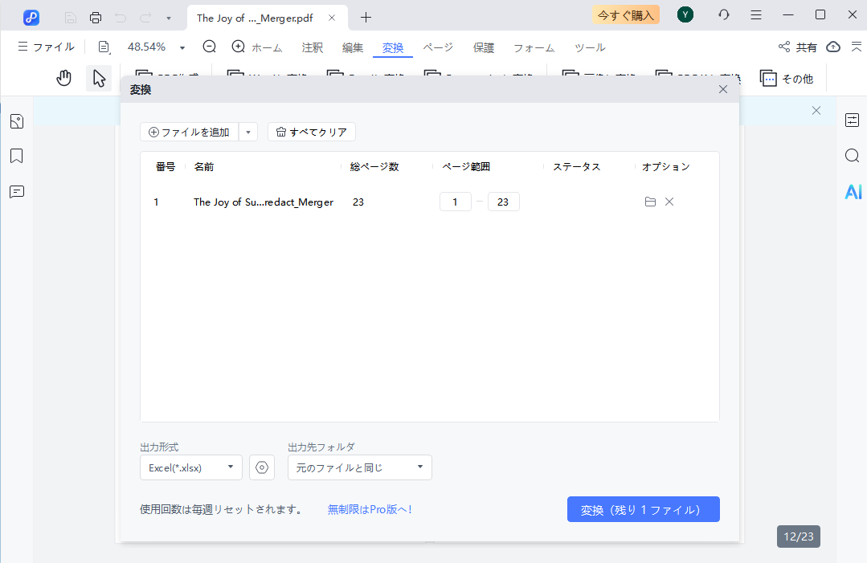Edit the ending page range field showing 23
The height and width of the screenshot is (563, 867).
click(503, 202)
